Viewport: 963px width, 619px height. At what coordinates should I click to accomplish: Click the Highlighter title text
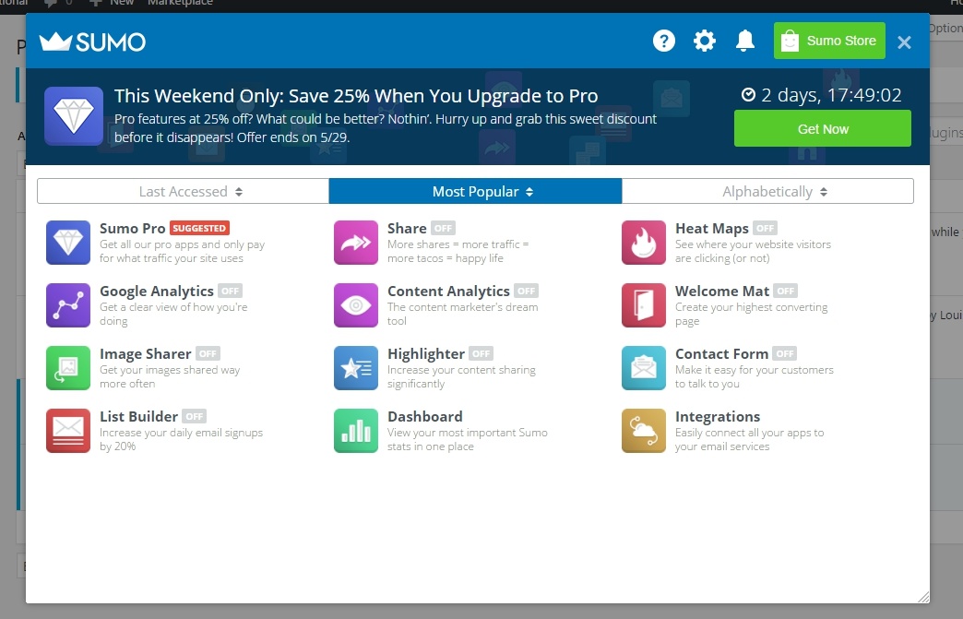[x=426, y=353]
